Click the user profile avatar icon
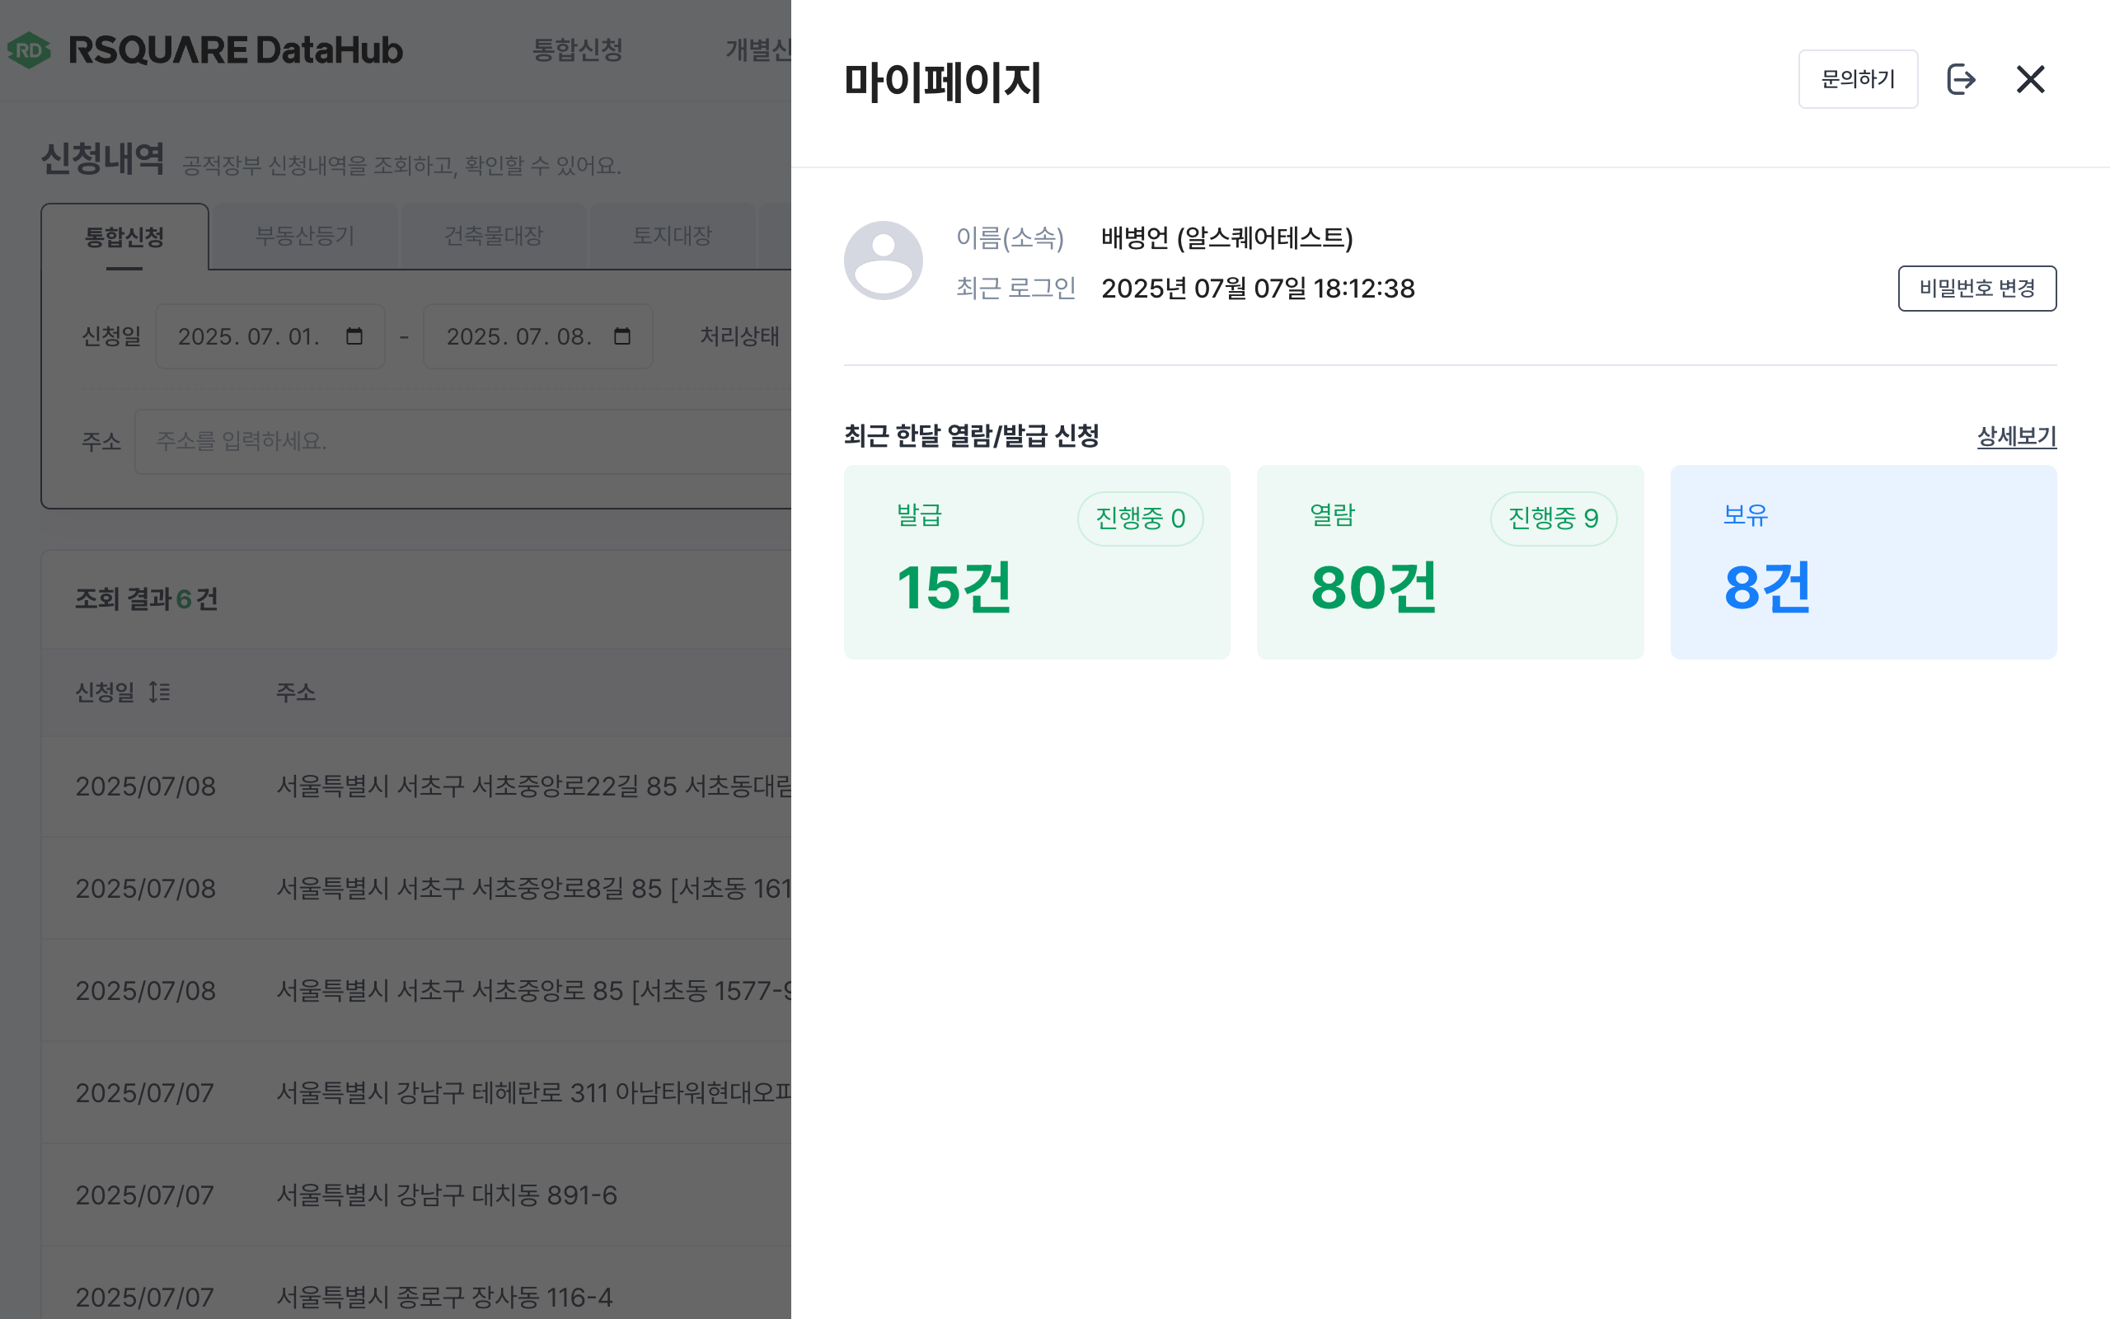 [x=884, y=261]
